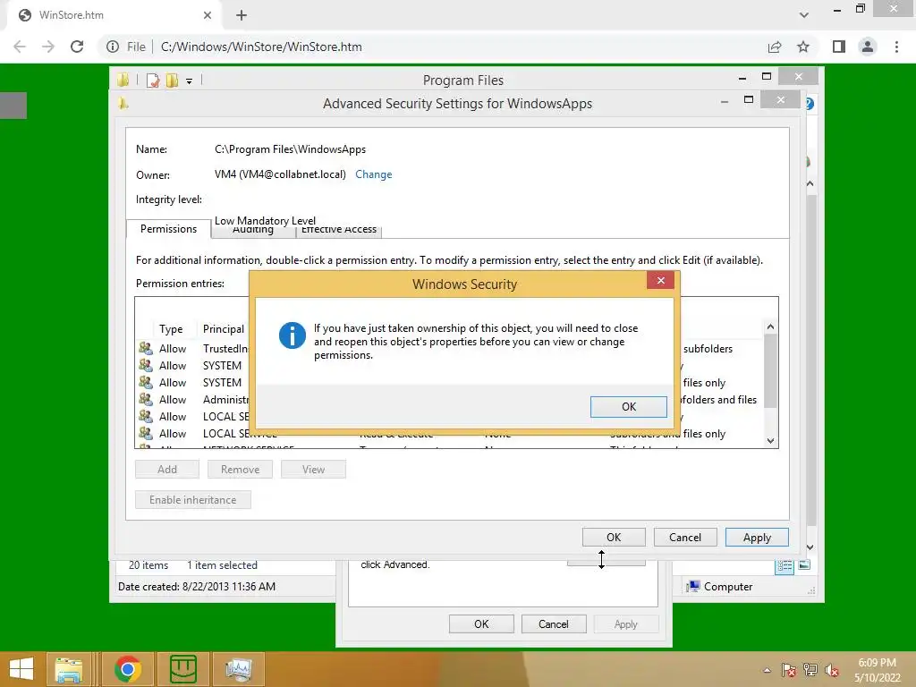Open the monitor chart icon on taskbar
This screenshot has height=687, width=916.
point(238,669)
